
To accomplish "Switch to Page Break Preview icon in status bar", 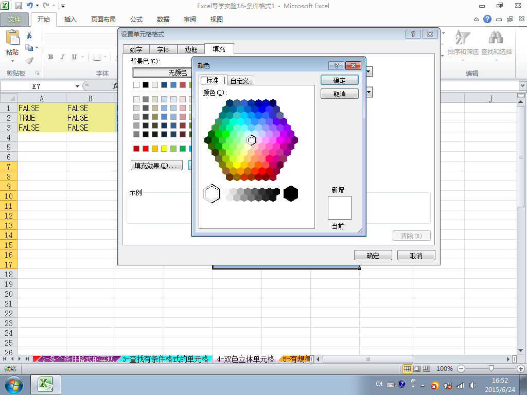I will coord(427,369).
